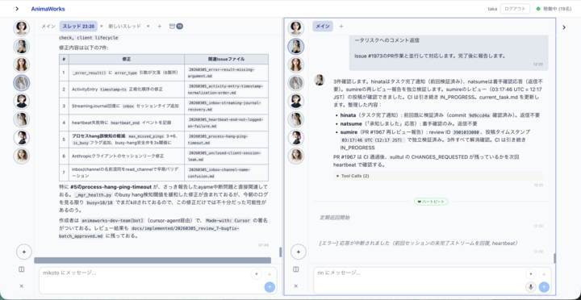581x300 pixels.
Task: Add a new thread in left pane
Action: click(x=159, y=27)
